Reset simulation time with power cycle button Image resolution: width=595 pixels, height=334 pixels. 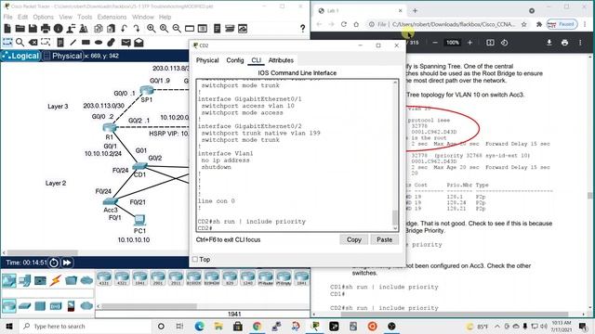54,263
